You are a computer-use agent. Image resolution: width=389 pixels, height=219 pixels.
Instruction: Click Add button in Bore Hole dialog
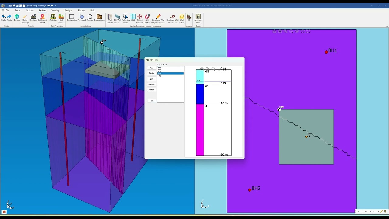pyautogui.click(x=151, y=68)
